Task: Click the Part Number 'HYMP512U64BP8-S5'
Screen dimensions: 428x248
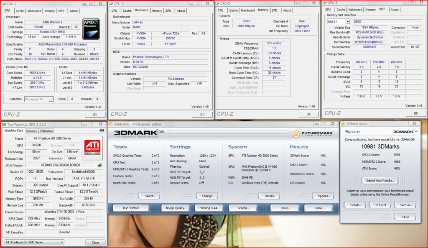Action: (370, 42)
